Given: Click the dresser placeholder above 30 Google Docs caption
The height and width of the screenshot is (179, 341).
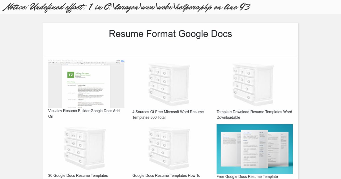Looking at the screenshot, I should (x=85, y=148).
